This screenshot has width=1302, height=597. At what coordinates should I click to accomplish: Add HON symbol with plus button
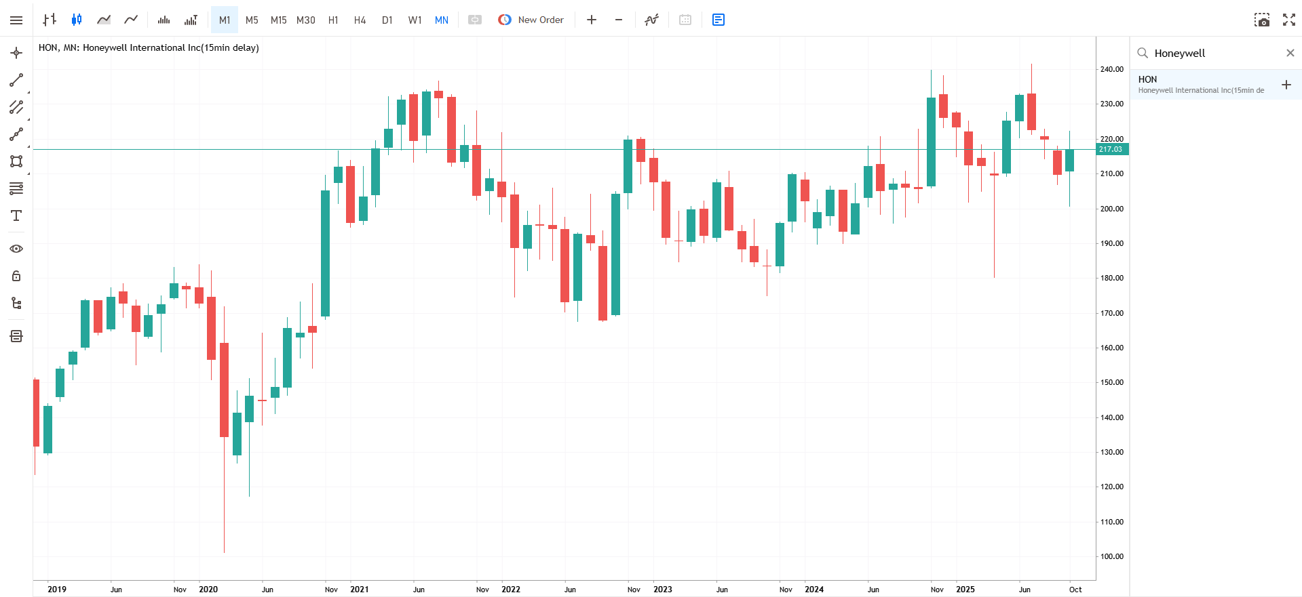pyautogui.click(x=1286, y=85)
